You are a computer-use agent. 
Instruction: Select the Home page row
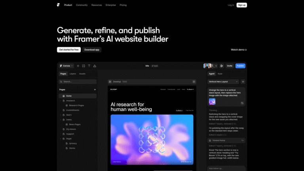(78, 96)
